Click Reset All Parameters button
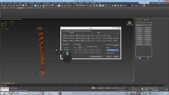The width and height of the screenshot is (169, 95). pyautogui.click(x=96, y=56)
